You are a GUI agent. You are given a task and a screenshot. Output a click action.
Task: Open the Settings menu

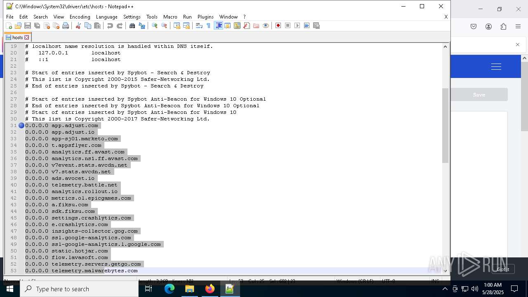click(x=132, y=17)
